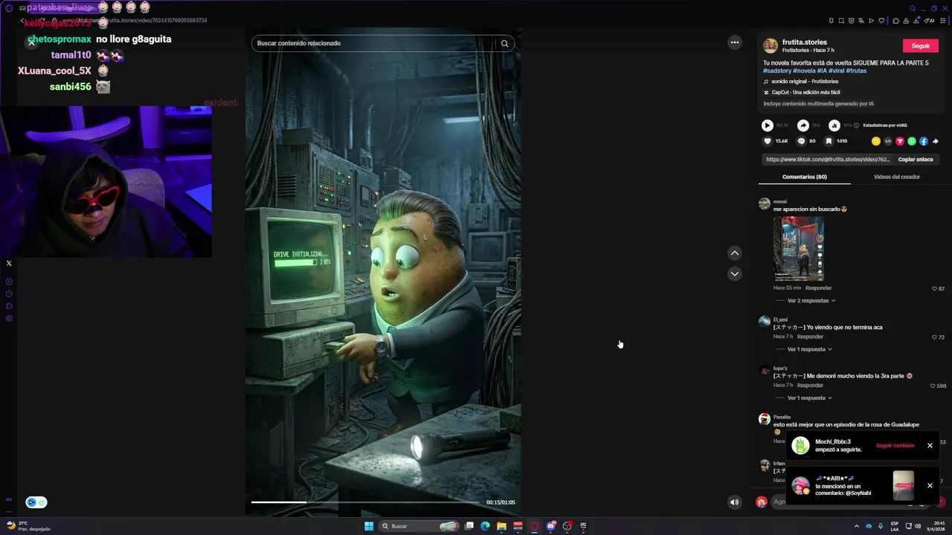Click the search magnifier in the related content box
This screenshot has height=535, width=952.
pos(504,43)
